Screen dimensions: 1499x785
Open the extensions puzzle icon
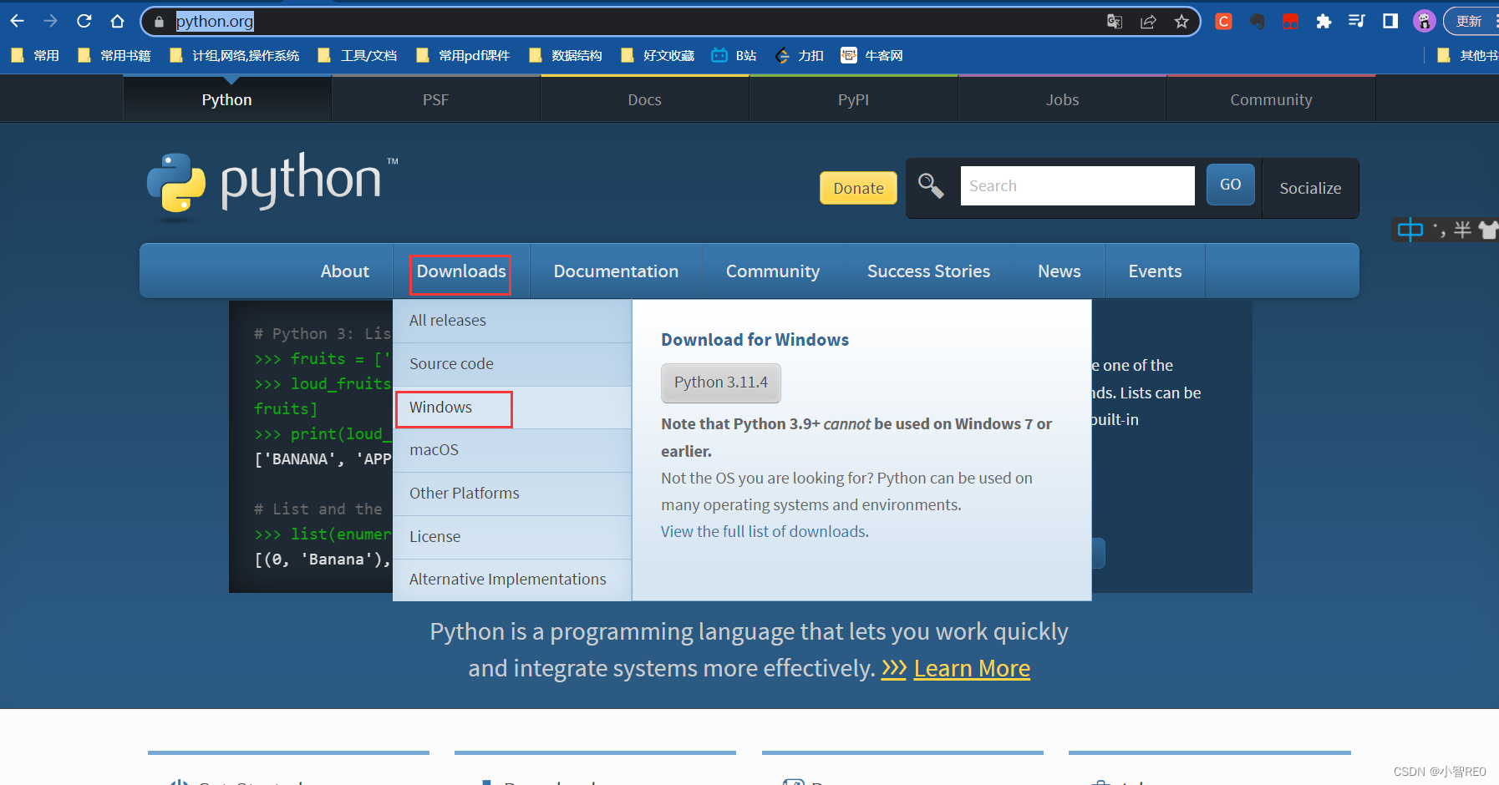tap(1324, 22)
